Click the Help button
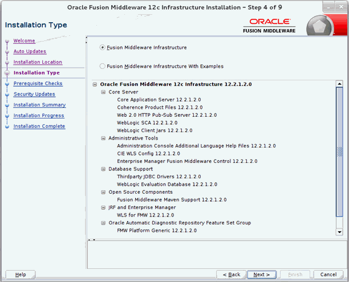Image resolution: width=349 pixels, height=282 pixels. [21, 275]
